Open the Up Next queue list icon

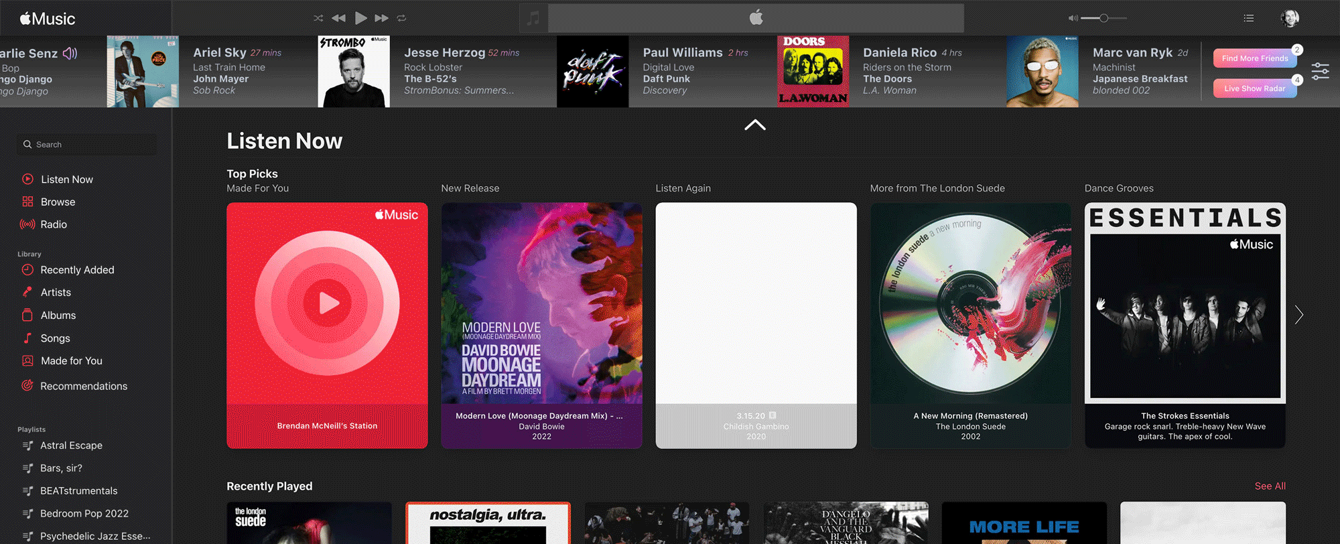tap(1249, 18)
